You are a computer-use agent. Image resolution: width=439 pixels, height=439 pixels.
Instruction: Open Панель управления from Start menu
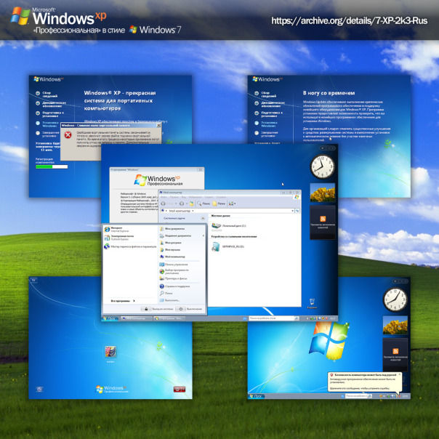(174, 265)
